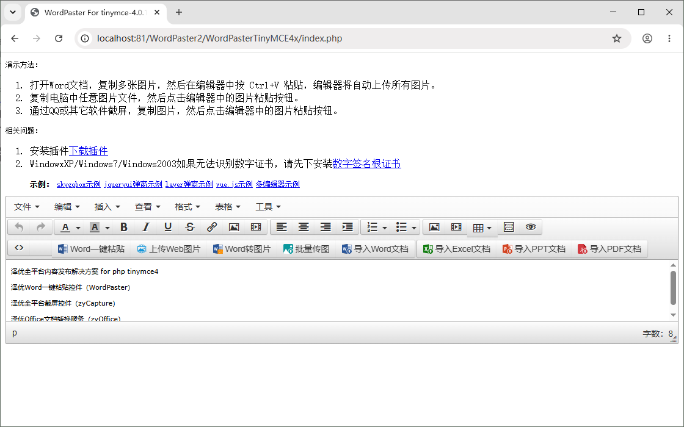Image resolution: width=684 pixels, height=427 pixels.
Task: Open the 编辑 menu
Action: tap(67, 207)
